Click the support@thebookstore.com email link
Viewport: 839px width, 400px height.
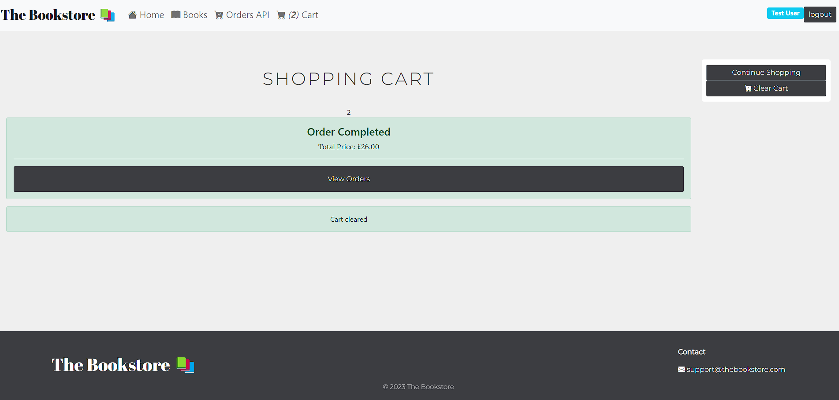[x=736, y=369]
